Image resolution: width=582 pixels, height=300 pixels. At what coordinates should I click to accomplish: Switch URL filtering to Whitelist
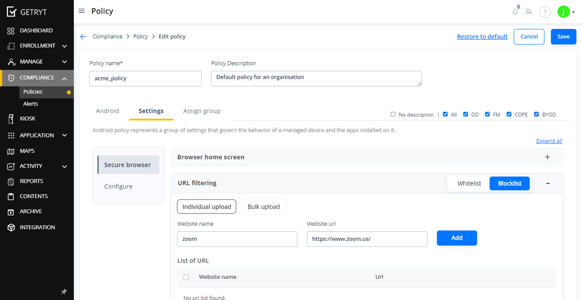[x=469, y=183]
